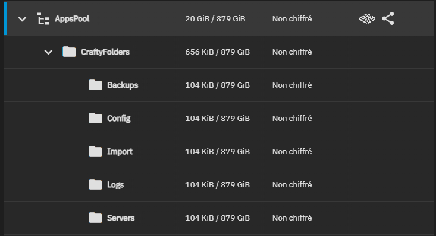Select the Backups dataset name
The width and height of the screenshot is (436, 236).
(123, 85)
